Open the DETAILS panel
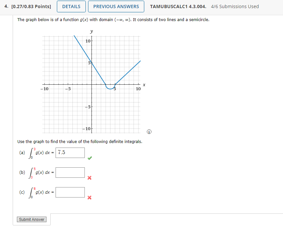 click(x=71, y=6)
